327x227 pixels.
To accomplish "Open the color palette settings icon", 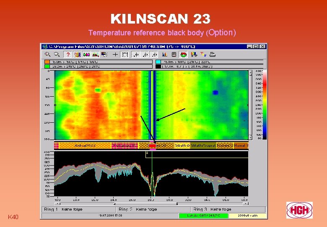I will tap(104, 55).
